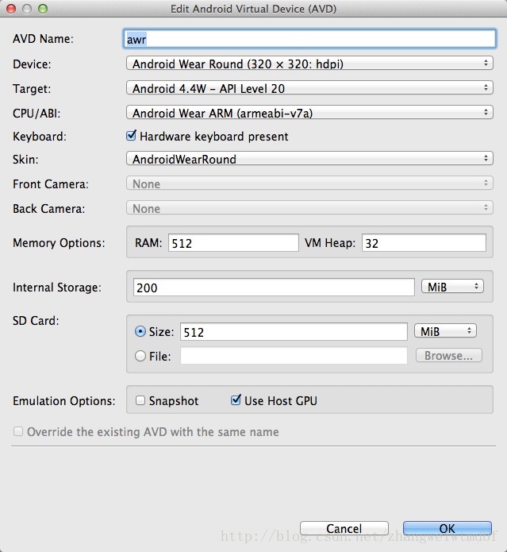The height and width of the screenshot is (552, 507).
Task: Close the dialog with the red button
Action: [x=11, y=9]
